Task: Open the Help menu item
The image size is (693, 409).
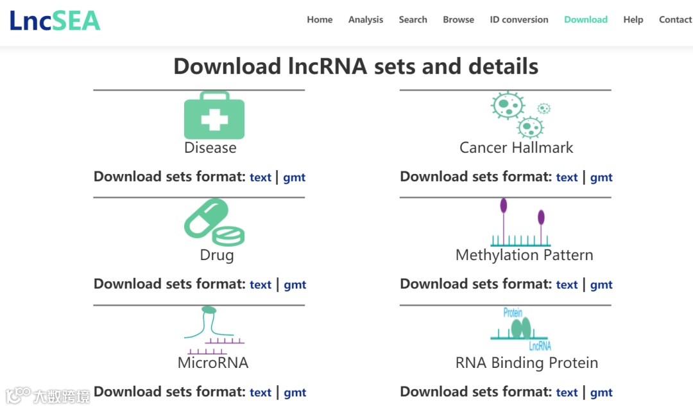Action: click(x=633, y=20)
